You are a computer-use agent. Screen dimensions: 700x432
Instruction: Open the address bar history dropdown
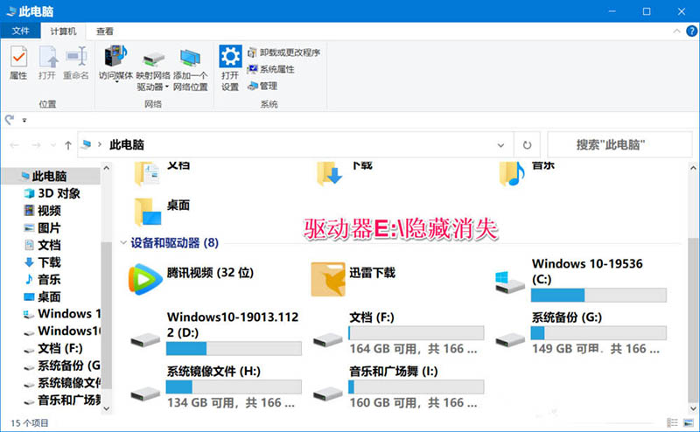pos(500,145)
